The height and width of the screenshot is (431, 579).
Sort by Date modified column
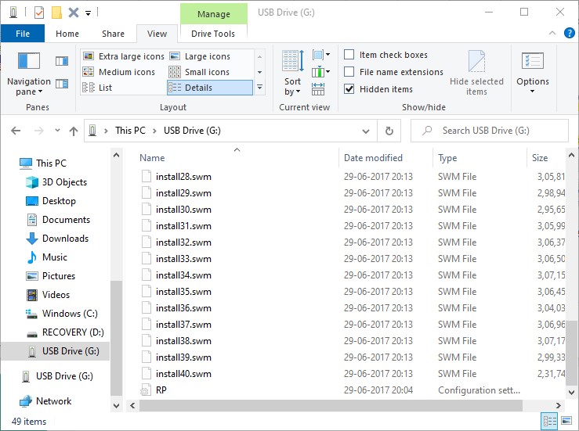tap(386, 158)
